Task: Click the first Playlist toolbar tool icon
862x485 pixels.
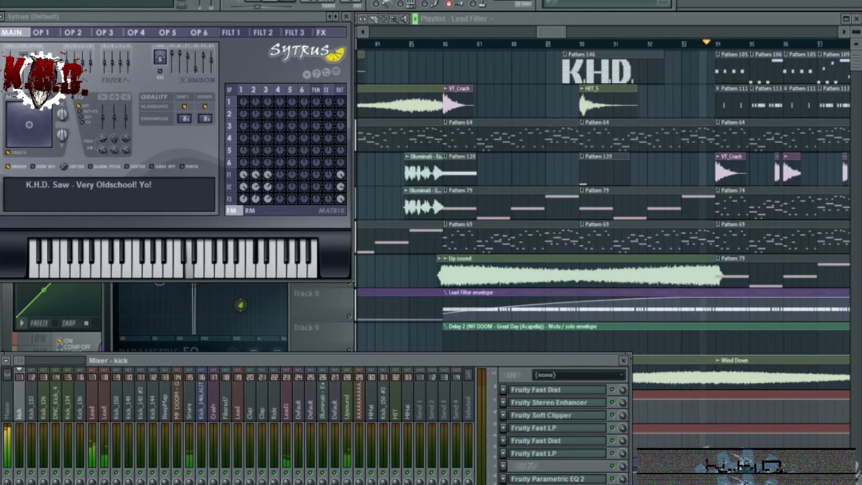Action: click(363, 19)
